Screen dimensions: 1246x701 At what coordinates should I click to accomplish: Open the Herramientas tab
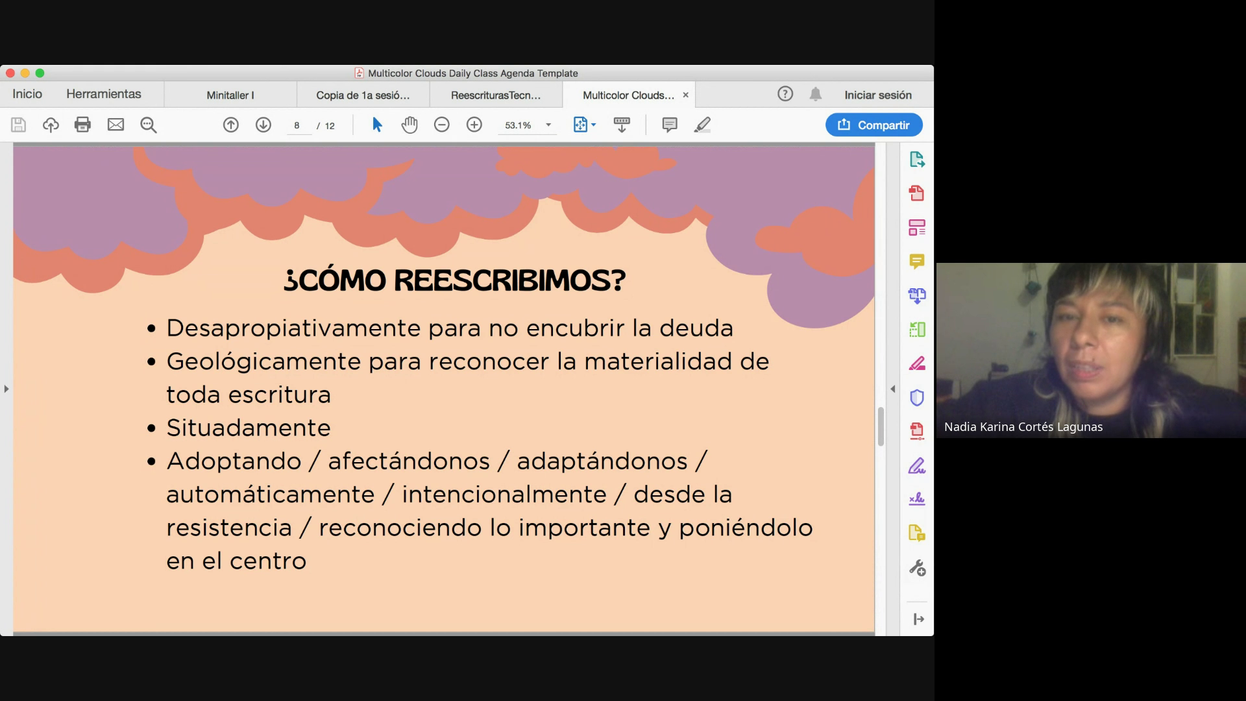(x=103, y=94)
